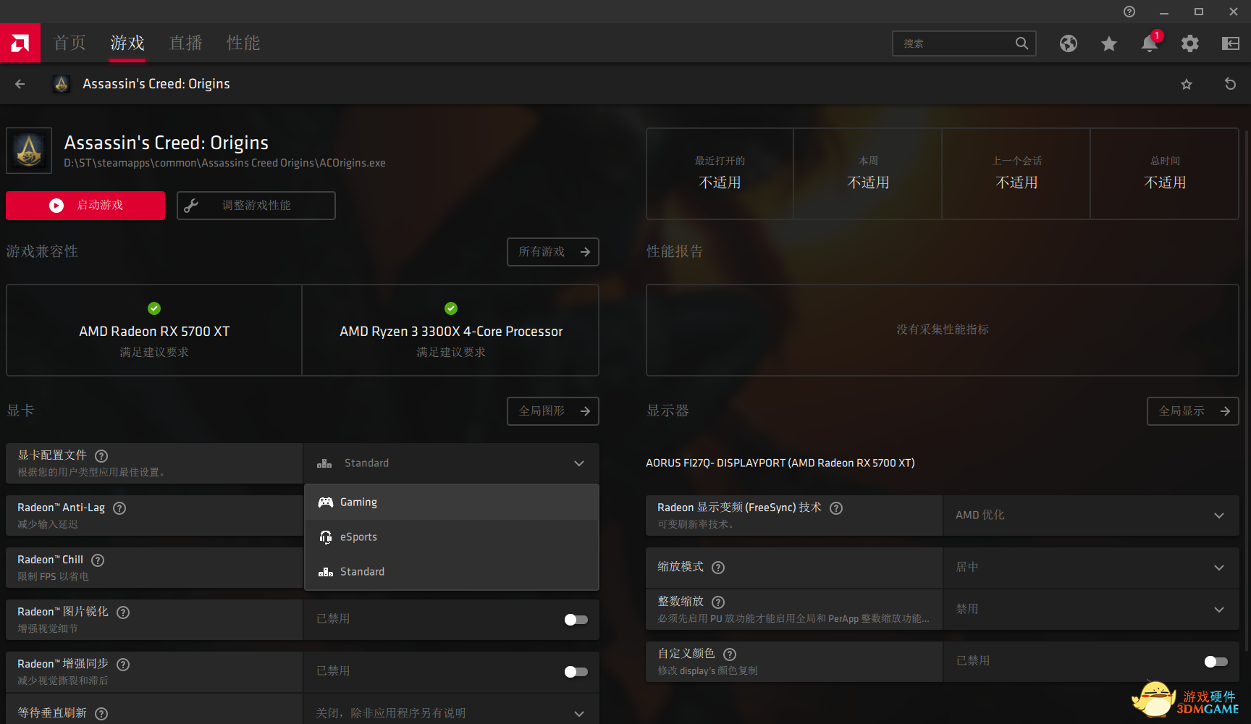
Task: Click help icon next to 自定义颜色
Action: tap(730, 654)
